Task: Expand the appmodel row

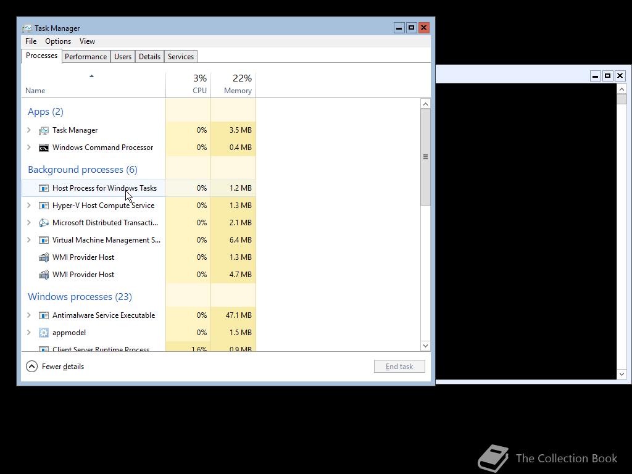Action: click(x=28, y=333)
